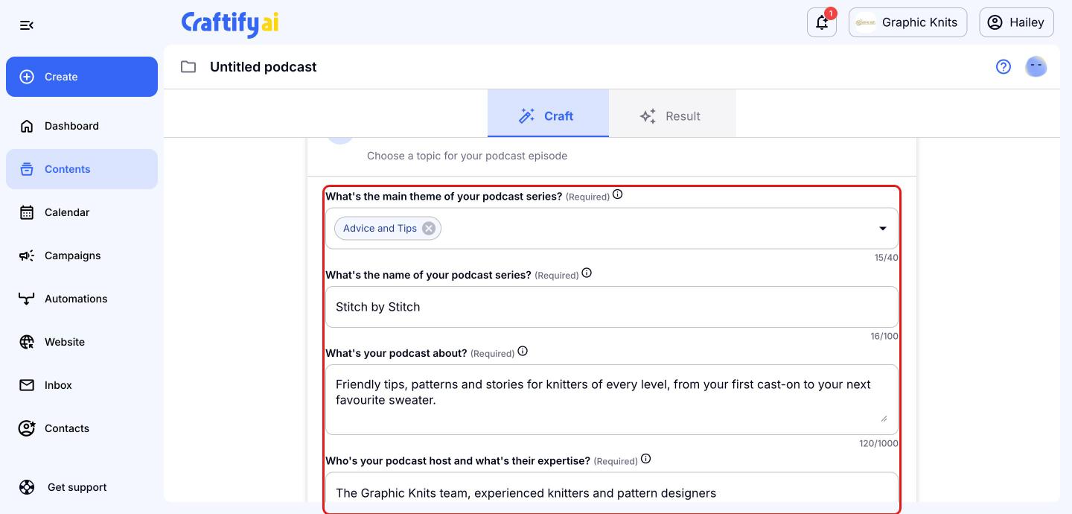Click the Inbox envelope icon

[x=27, y=385]
